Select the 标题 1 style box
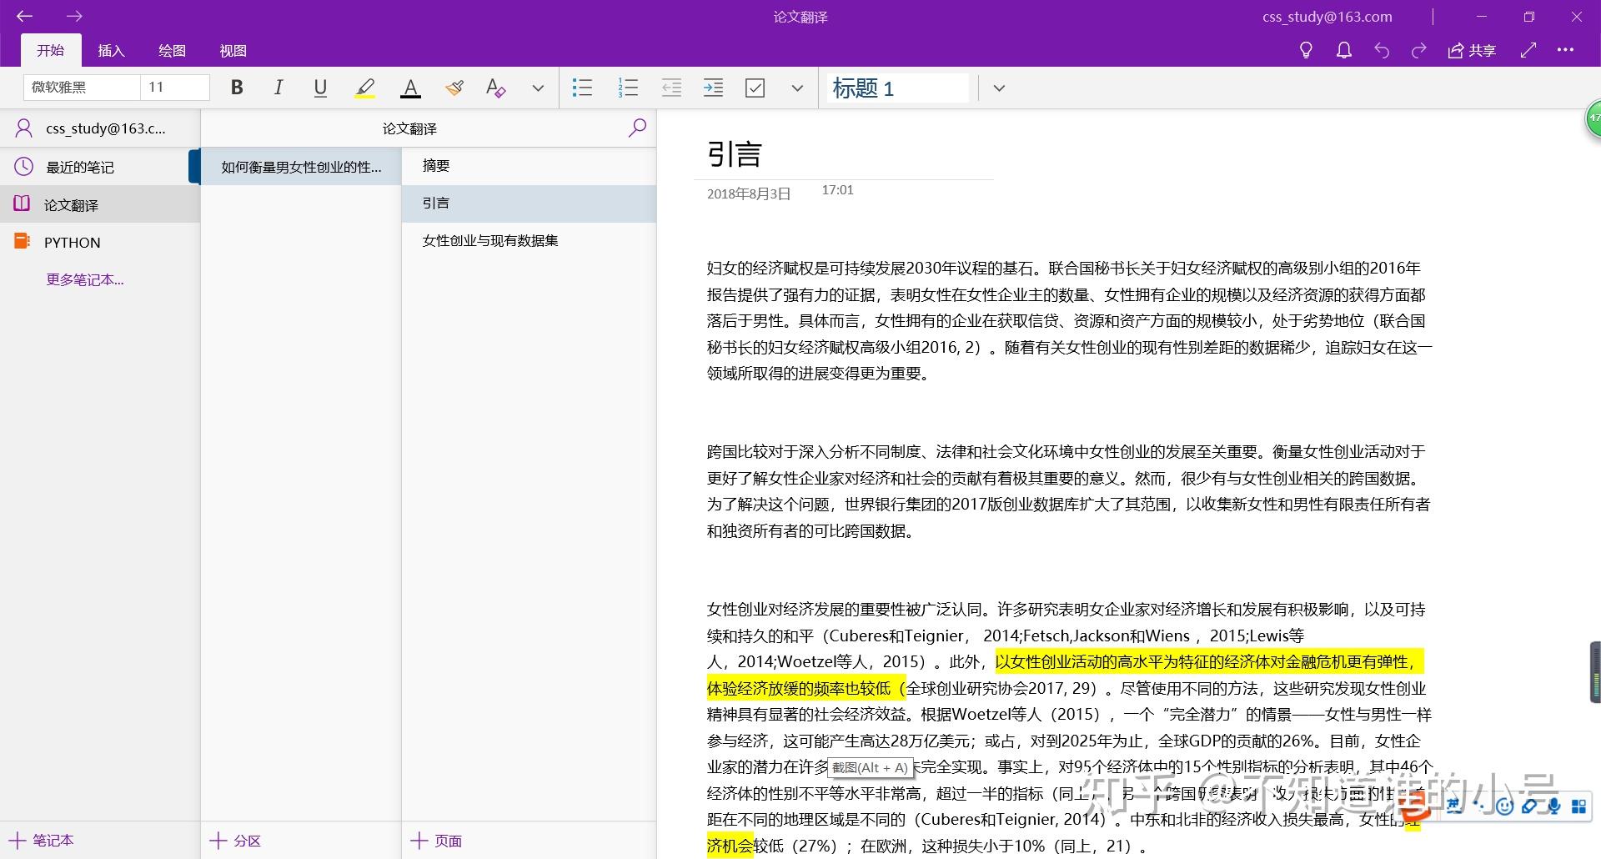 (x=897, y=88)
